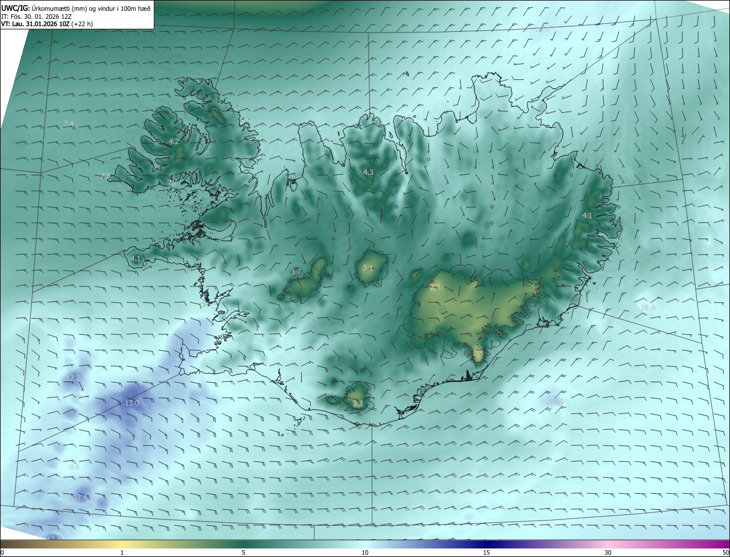Click the 4.3 value in north Iceland
This screenshot has height=557, width=730.
(x=368, y=172)
